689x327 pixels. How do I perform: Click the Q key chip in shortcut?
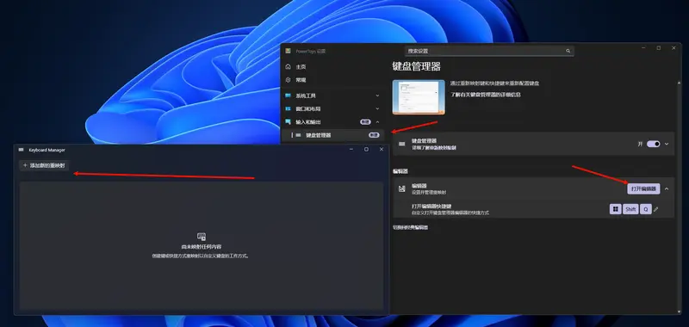coord(645,209)
